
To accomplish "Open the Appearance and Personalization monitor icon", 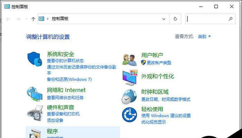I will [130, 78].
